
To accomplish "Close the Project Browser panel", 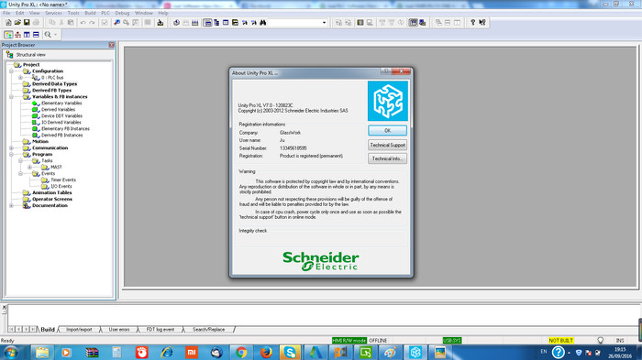I will coord(111,45).
